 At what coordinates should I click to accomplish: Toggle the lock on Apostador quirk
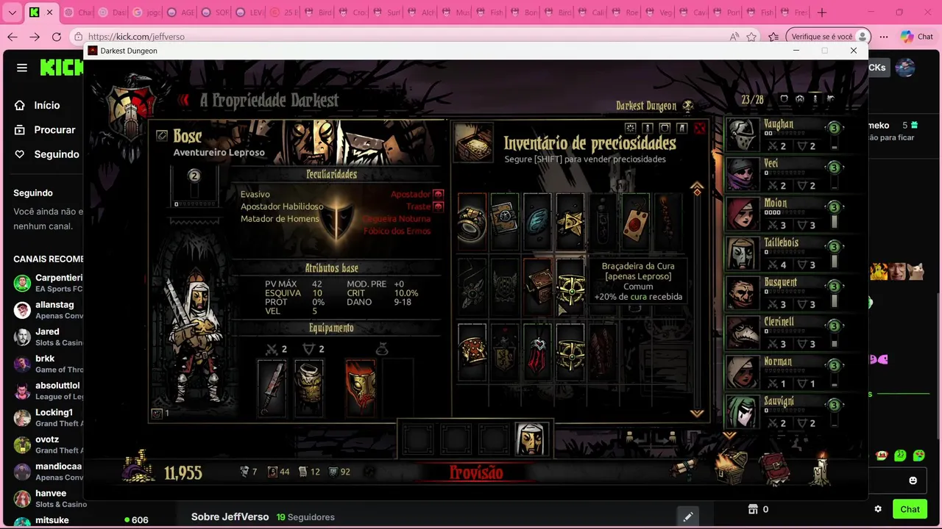(x=438, y=194)
